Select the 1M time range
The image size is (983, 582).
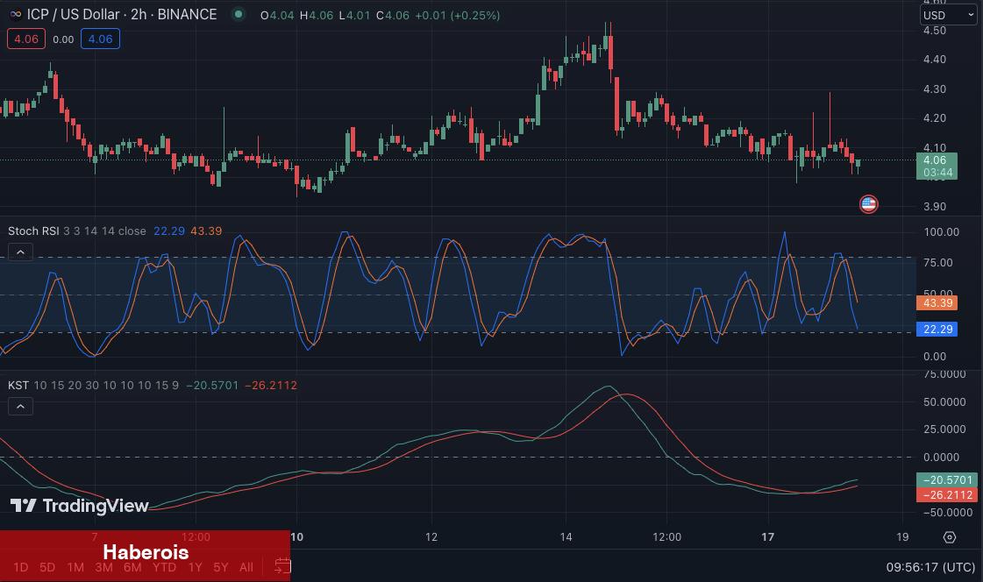[x=75, y=567]
